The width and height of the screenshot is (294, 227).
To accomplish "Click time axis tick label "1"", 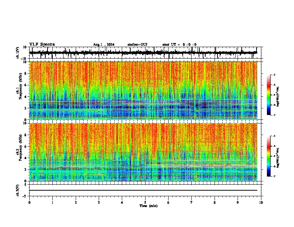I will coord(52,203).
